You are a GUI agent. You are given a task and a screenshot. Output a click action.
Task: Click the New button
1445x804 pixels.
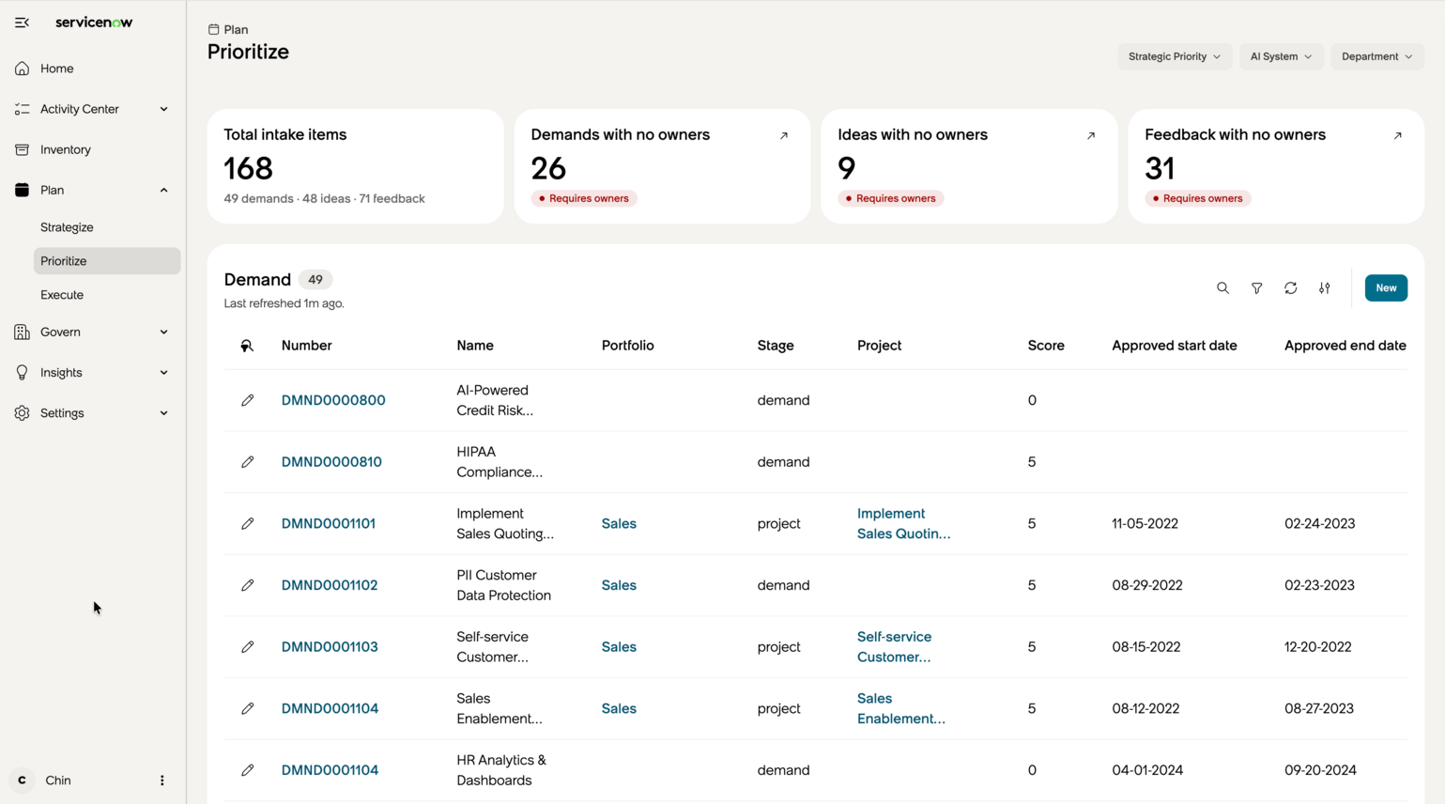[x=1386, y=288]
